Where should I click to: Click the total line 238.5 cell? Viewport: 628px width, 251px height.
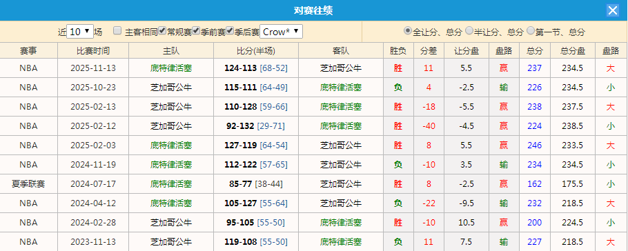[x=572, y=125]
